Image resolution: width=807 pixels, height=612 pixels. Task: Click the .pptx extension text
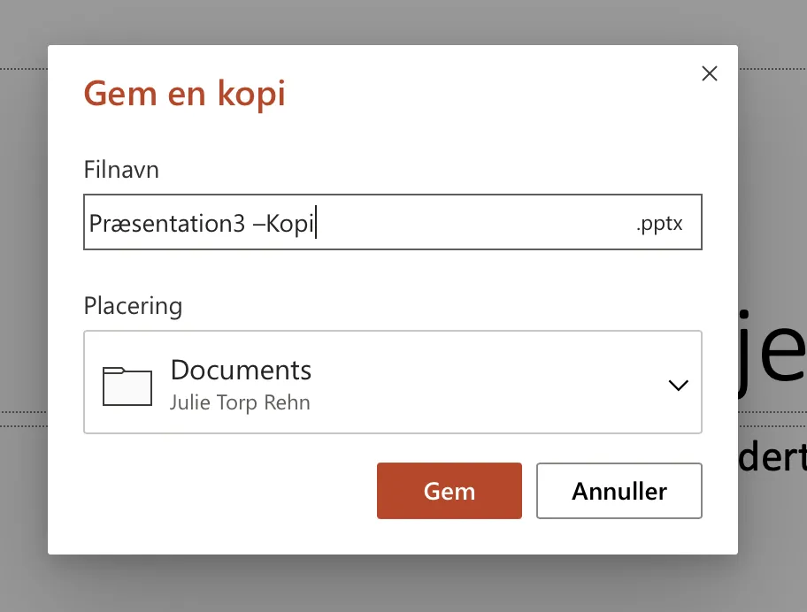(x=659, y=224)
